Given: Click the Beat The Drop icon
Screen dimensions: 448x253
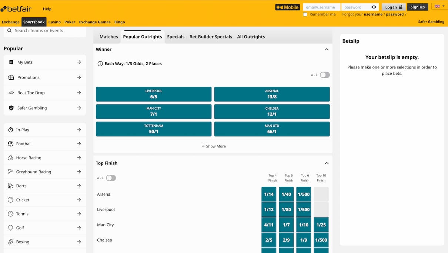Looking at the screenshot, I should coord(11,93).
